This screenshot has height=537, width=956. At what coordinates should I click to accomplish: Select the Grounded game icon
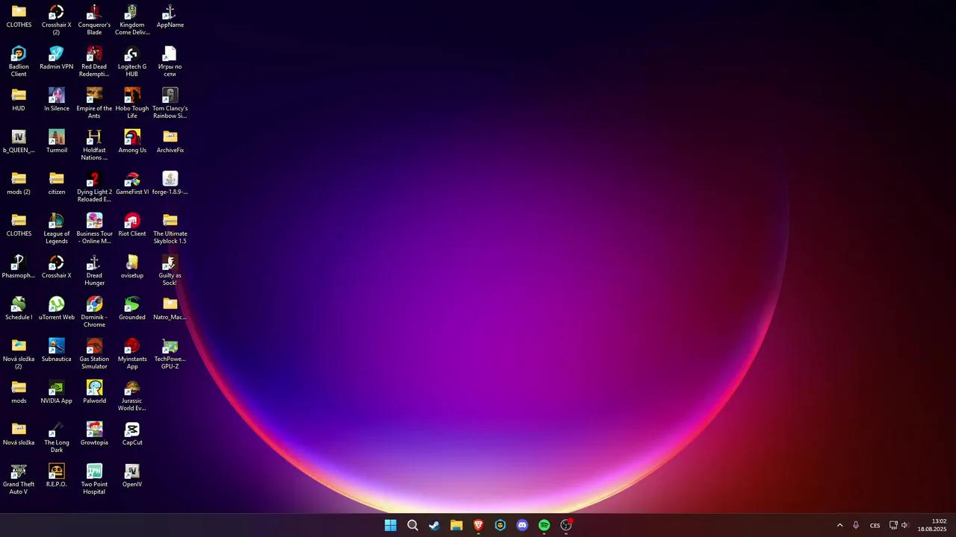click(132, 309)
